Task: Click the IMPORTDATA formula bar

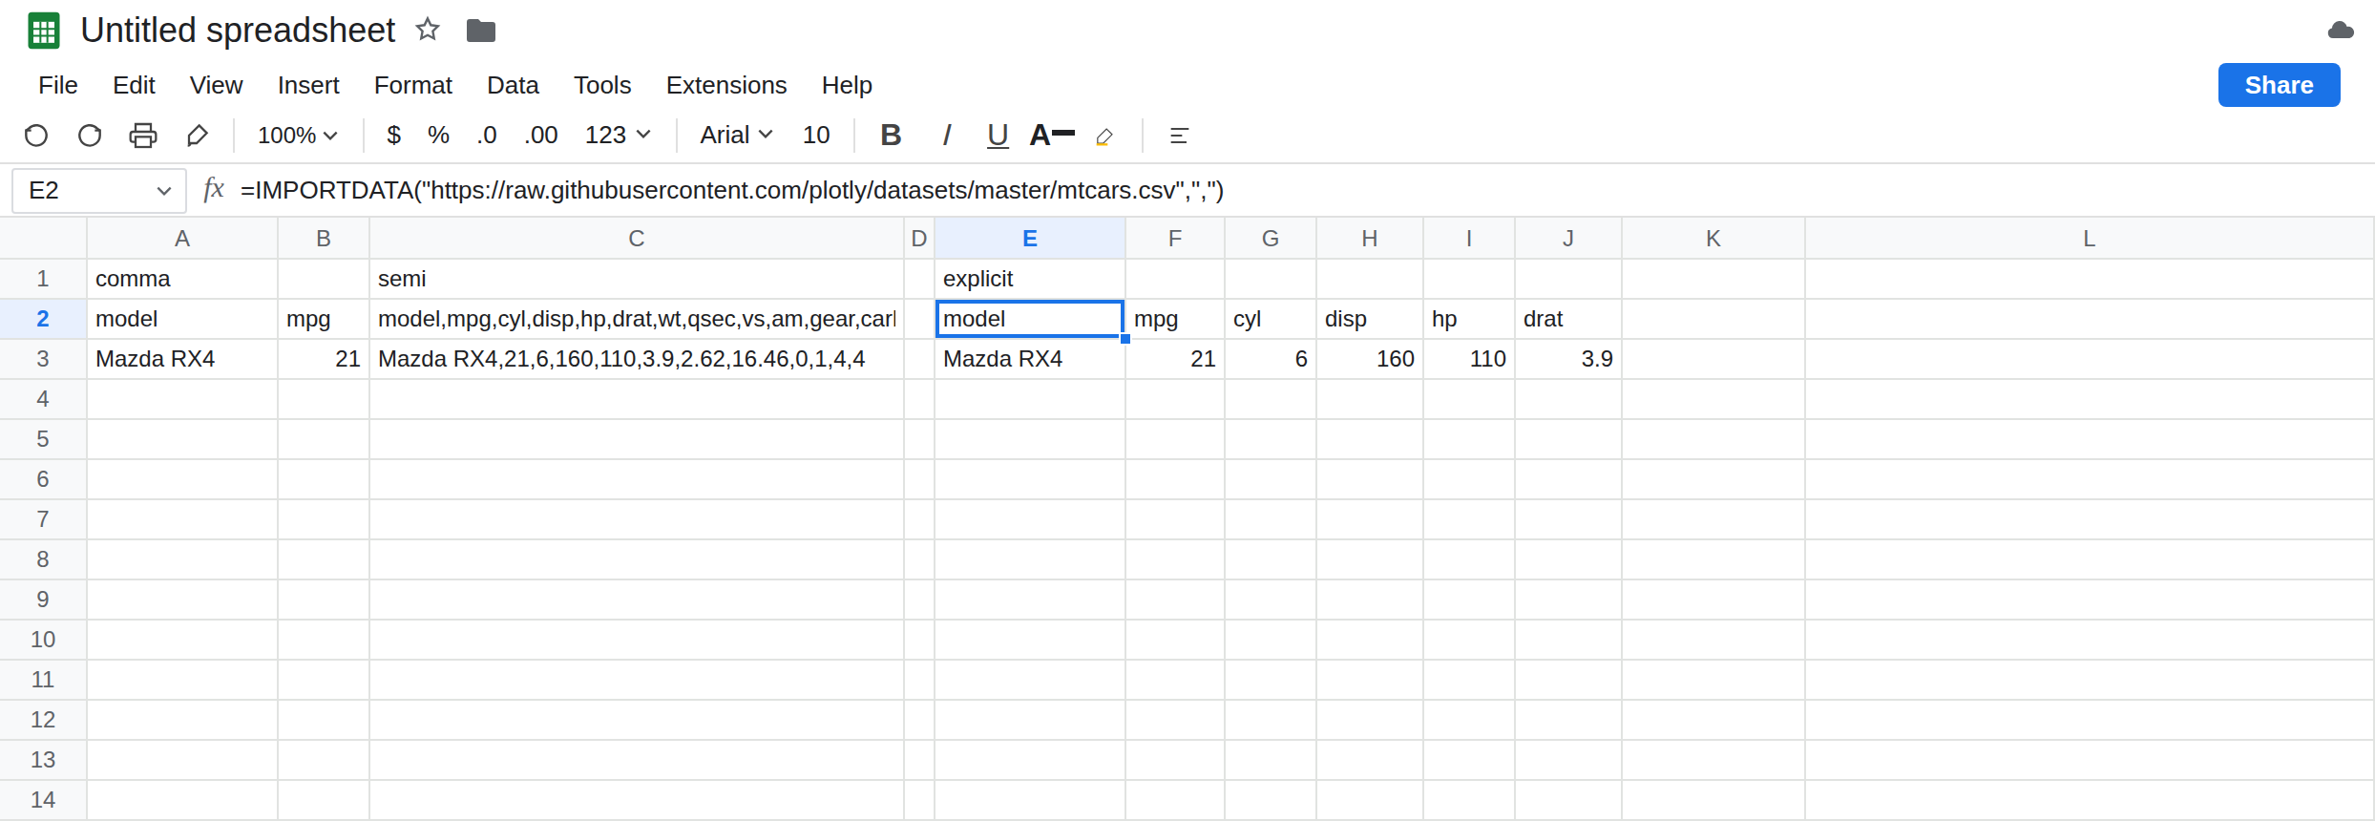Action: pos(1298,190)
